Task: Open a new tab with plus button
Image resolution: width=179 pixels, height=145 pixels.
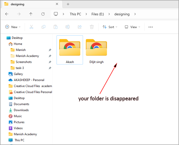Action: click(68, 4)
